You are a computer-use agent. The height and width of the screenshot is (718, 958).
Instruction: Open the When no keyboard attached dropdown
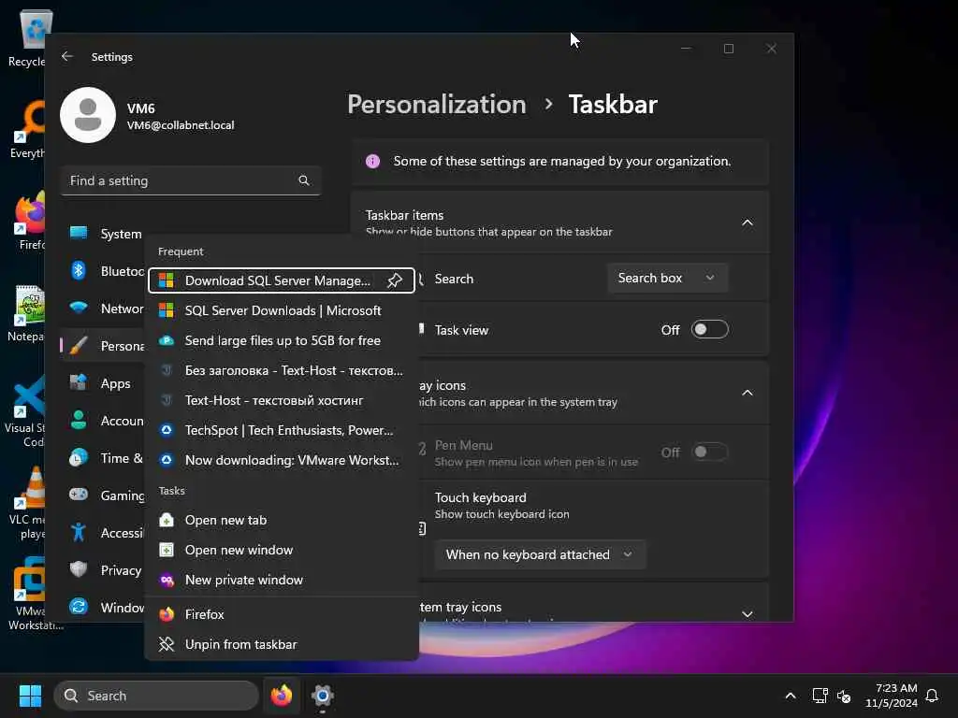[x=540, y=554]
